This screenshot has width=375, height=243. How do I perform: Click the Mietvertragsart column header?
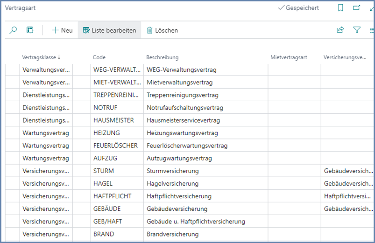[x=289, y=57]
